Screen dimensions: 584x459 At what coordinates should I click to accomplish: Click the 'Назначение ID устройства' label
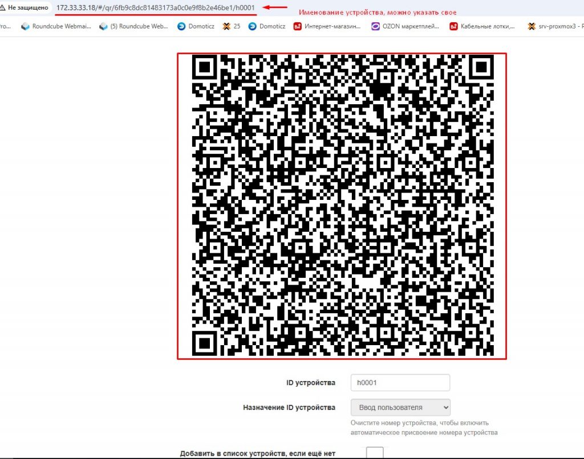(x=289, y=407)
